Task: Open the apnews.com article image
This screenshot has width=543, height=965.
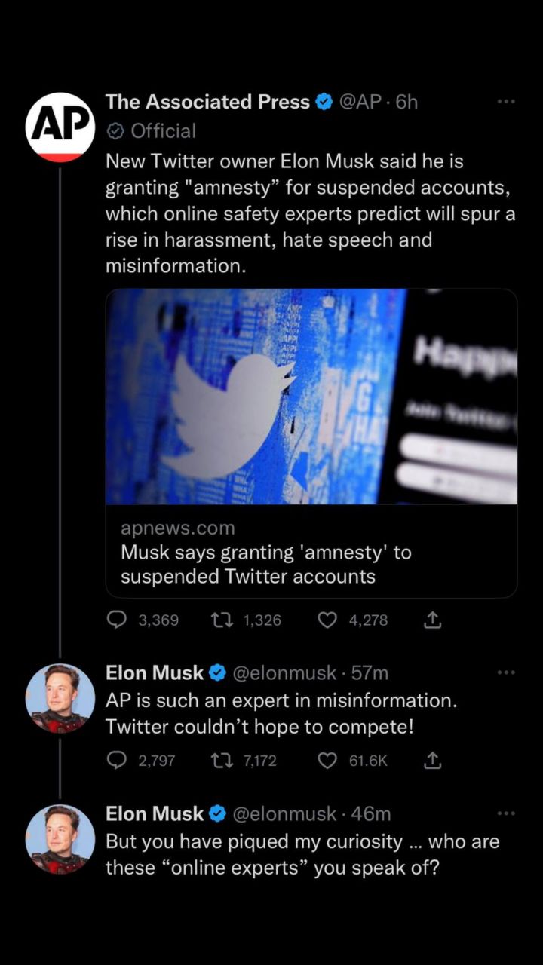Action: point(311,397)
